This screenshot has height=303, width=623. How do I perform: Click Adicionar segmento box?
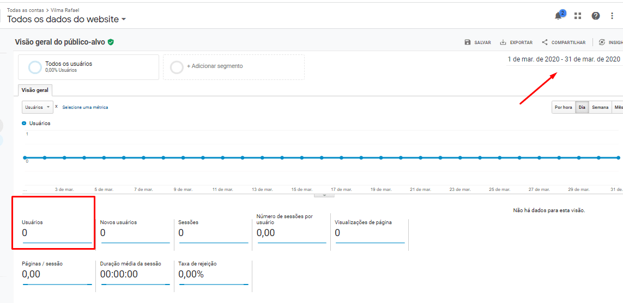coord(233,66)
